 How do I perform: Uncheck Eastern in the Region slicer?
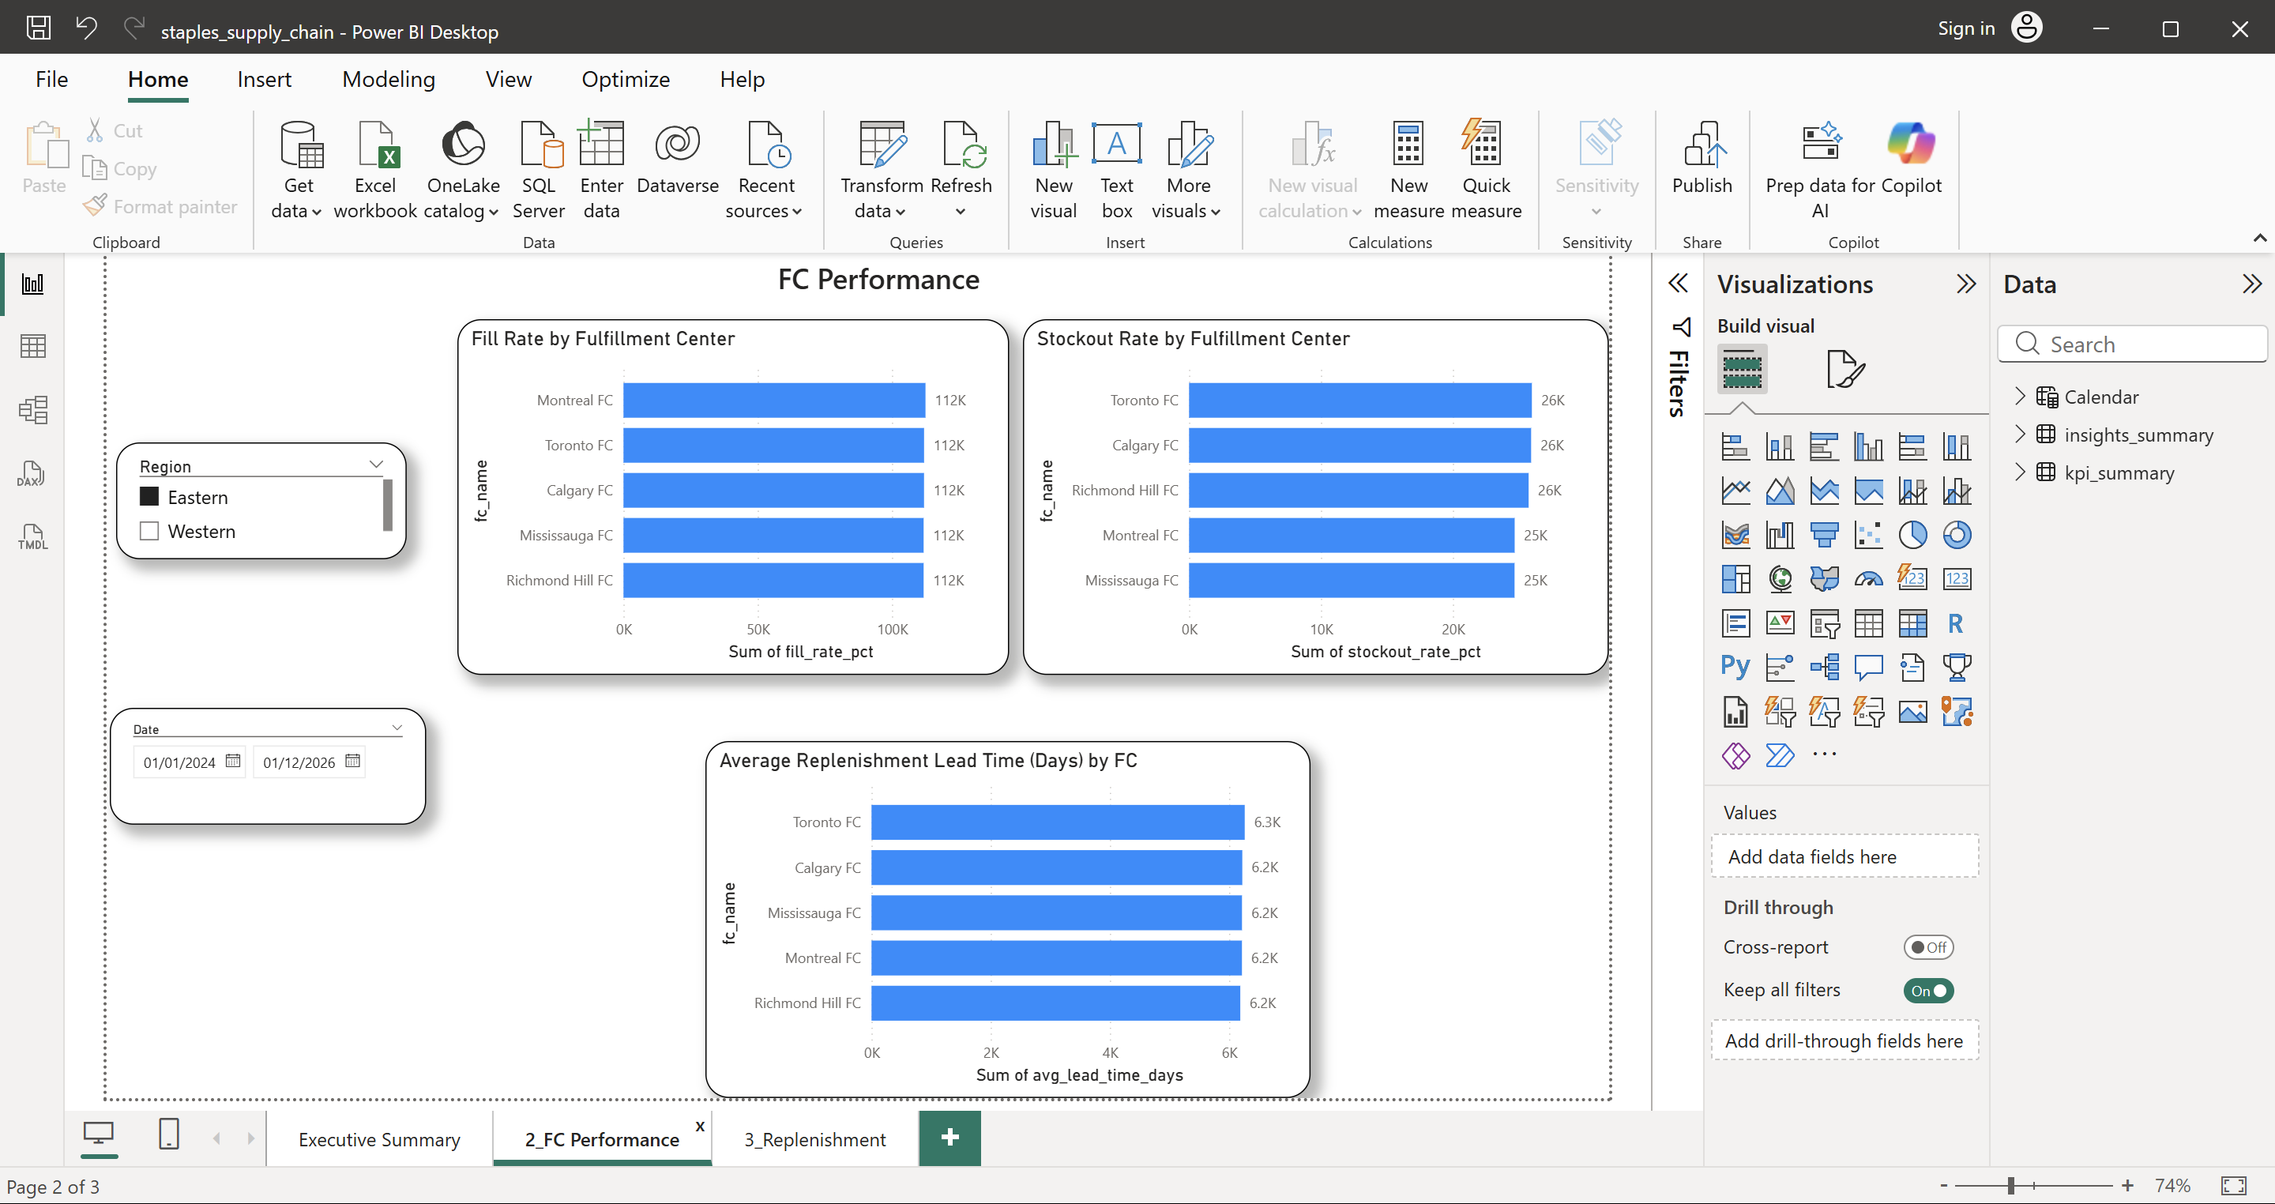point(149,496)
